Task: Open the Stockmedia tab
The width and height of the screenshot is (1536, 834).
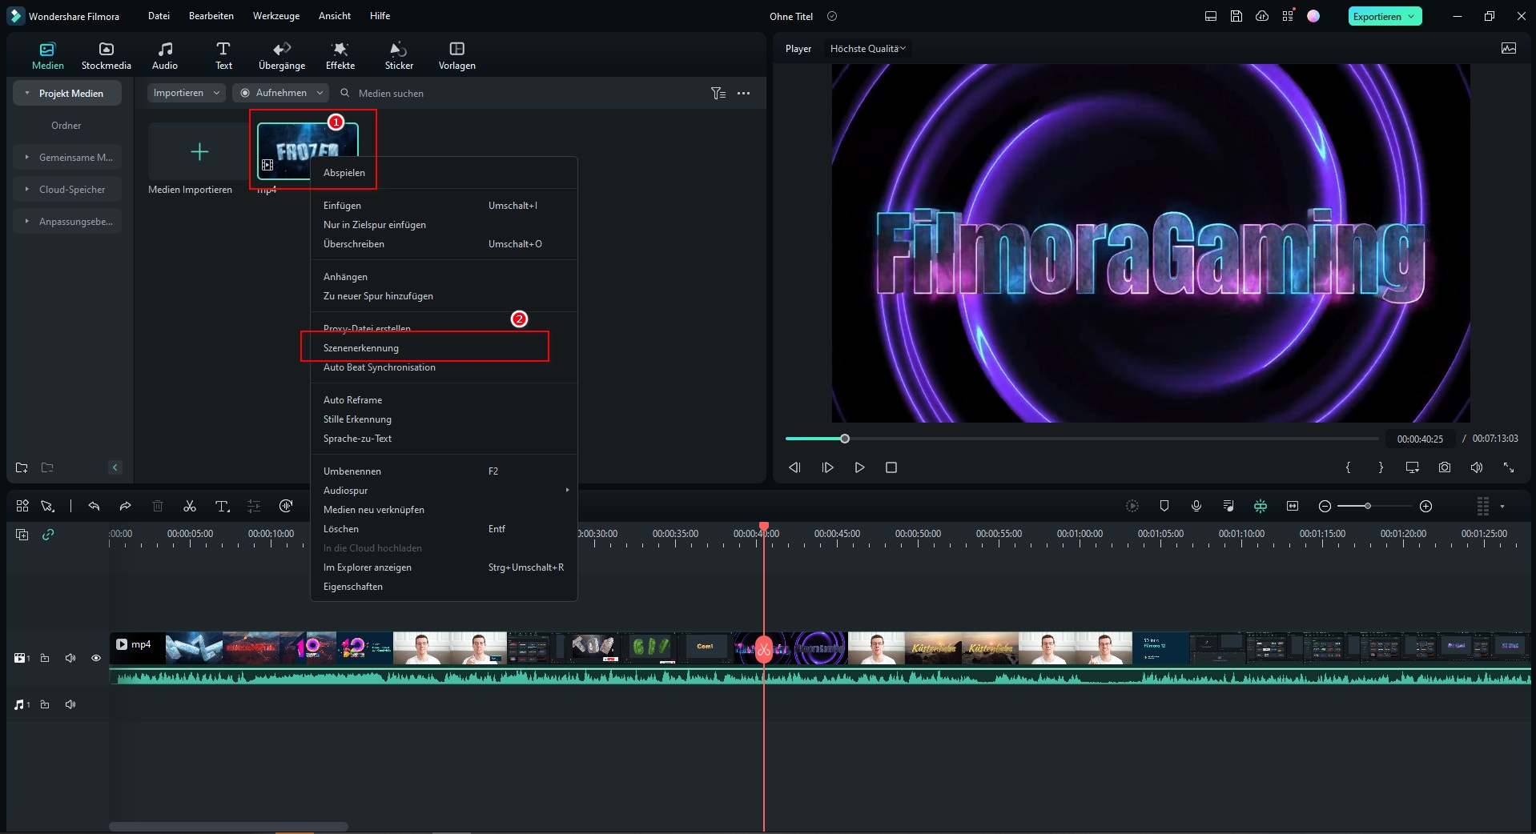Action: click(106, 56)
